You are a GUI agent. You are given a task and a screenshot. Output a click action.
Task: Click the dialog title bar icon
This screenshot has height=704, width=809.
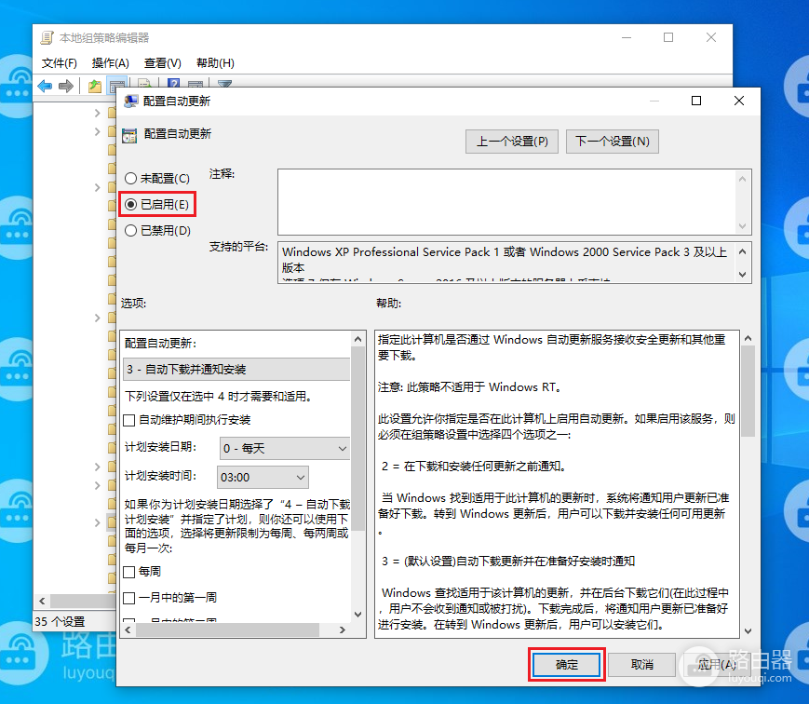pos(131,101)
